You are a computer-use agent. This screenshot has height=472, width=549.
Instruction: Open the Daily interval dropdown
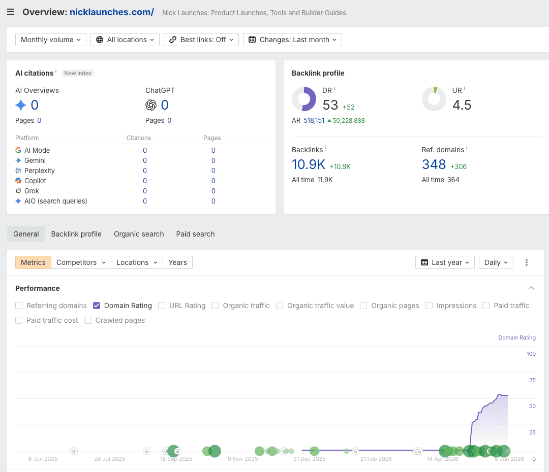[x=496, y=262]
